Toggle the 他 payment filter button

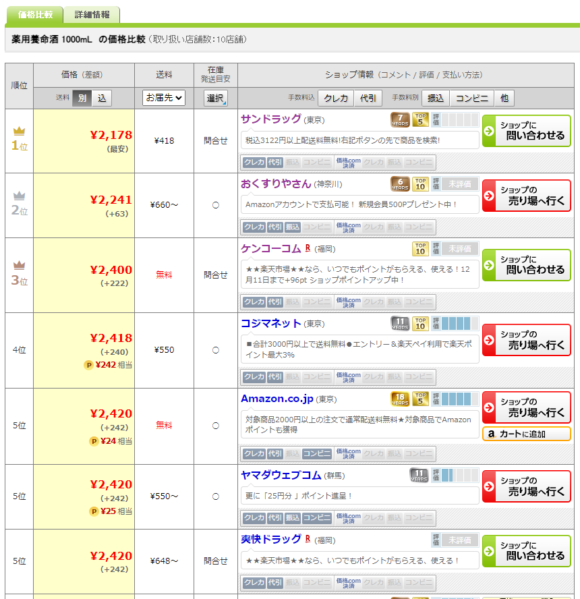pos(504,98)
